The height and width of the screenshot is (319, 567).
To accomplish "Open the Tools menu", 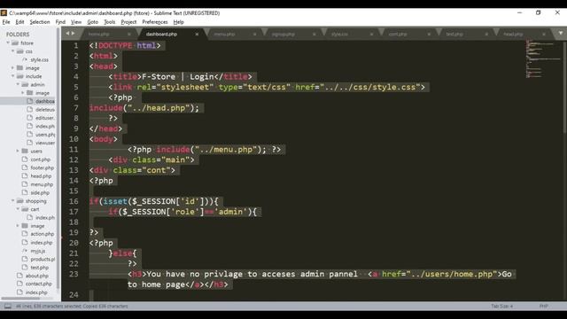I will tap(110, 22).
